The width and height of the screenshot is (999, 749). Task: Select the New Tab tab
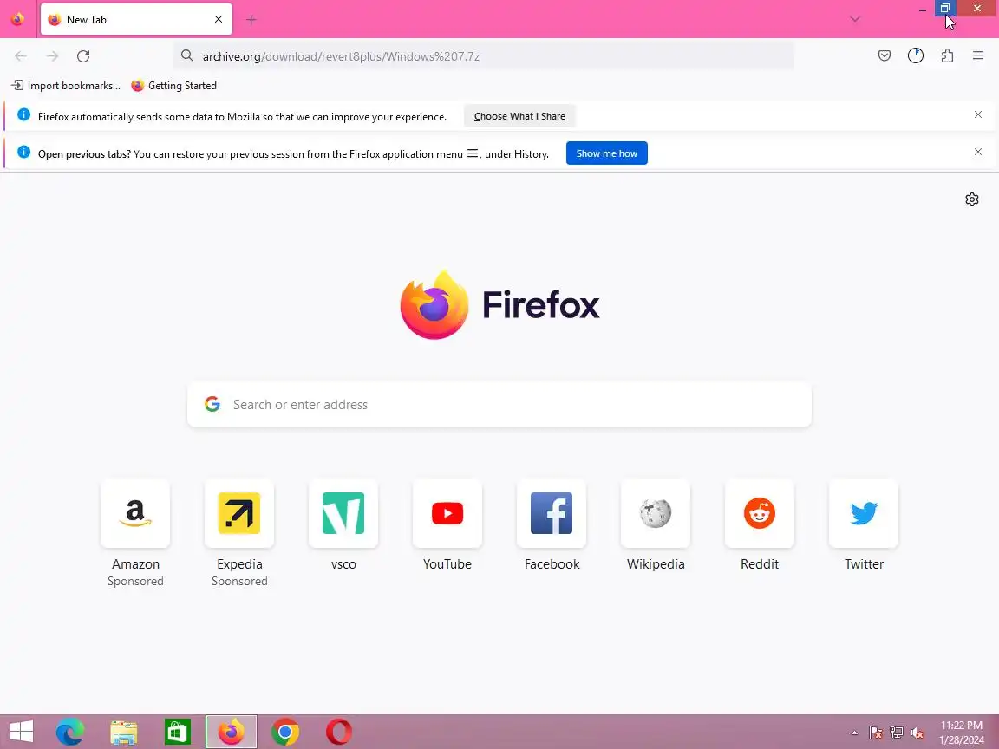(x=136, y=19)
